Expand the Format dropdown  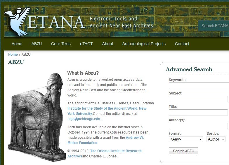coord(186,139)
